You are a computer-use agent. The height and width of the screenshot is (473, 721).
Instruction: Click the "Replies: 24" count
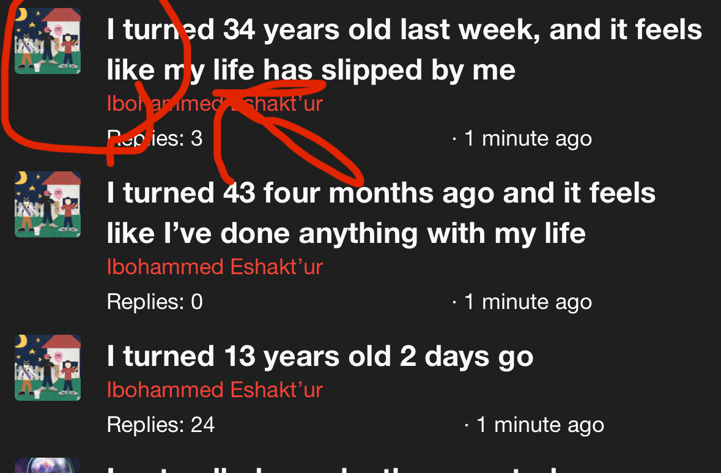(160, 425)
